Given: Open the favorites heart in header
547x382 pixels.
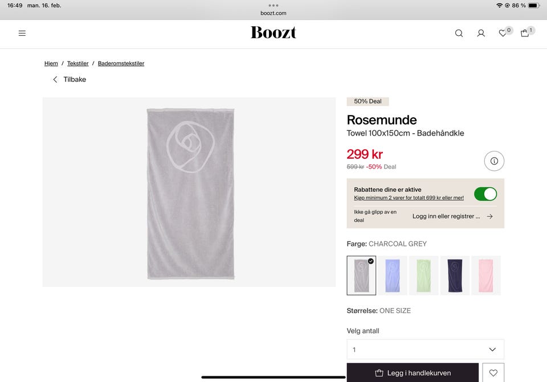Looking at the screenshot, I should (503, 33).
